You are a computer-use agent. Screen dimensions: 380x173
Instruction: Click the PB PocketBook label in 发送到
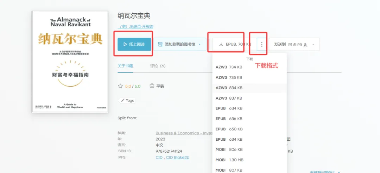[300, 45]
